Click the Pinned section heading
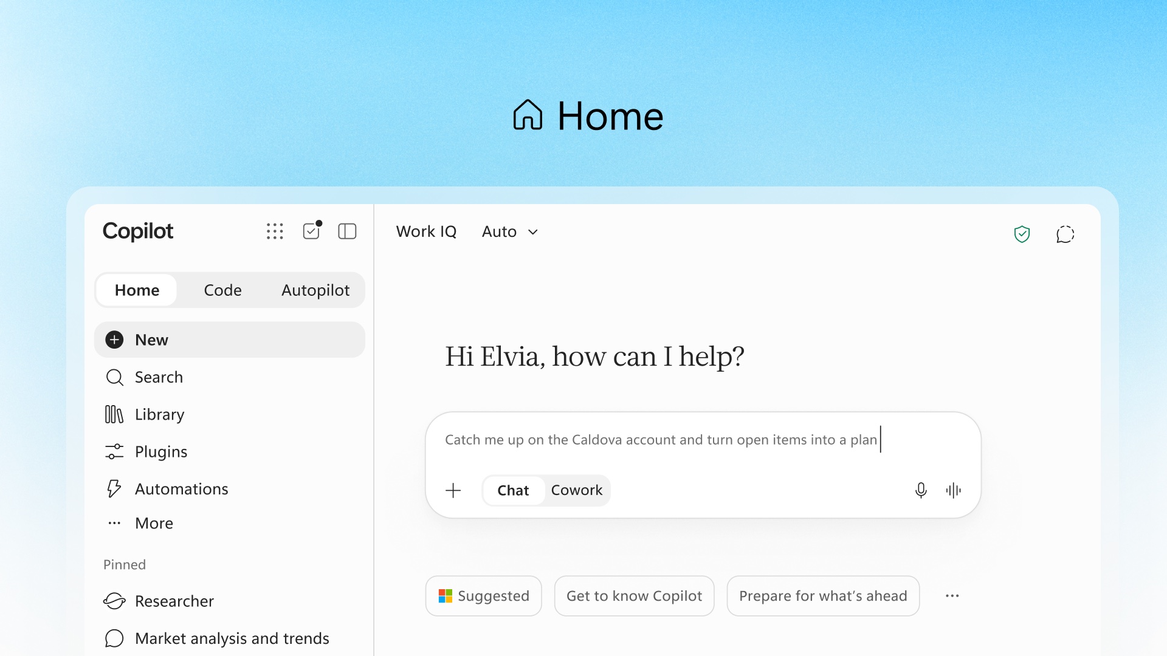 pyautogui.click(x=125, y=565)
